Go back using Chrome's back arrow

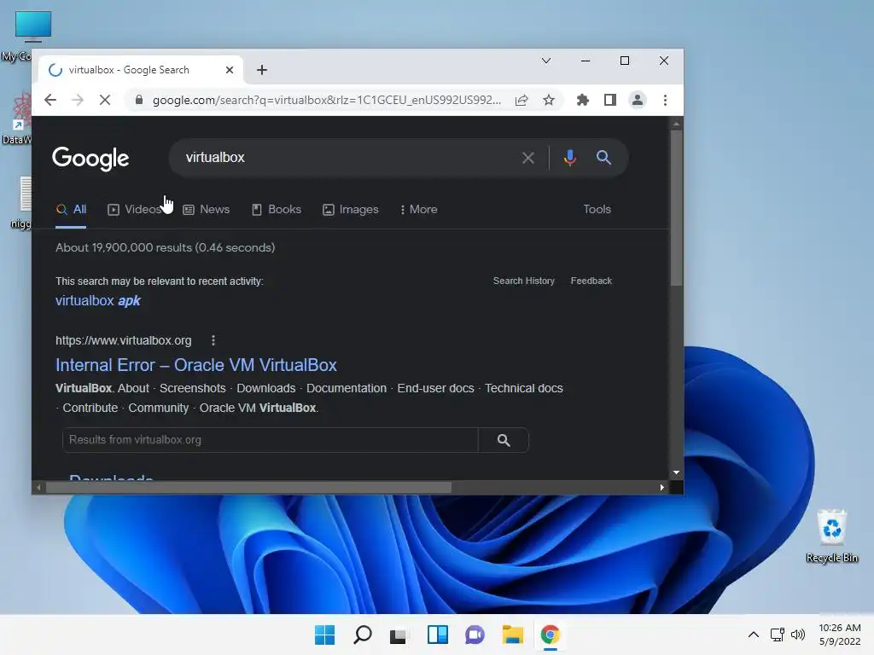50,101
